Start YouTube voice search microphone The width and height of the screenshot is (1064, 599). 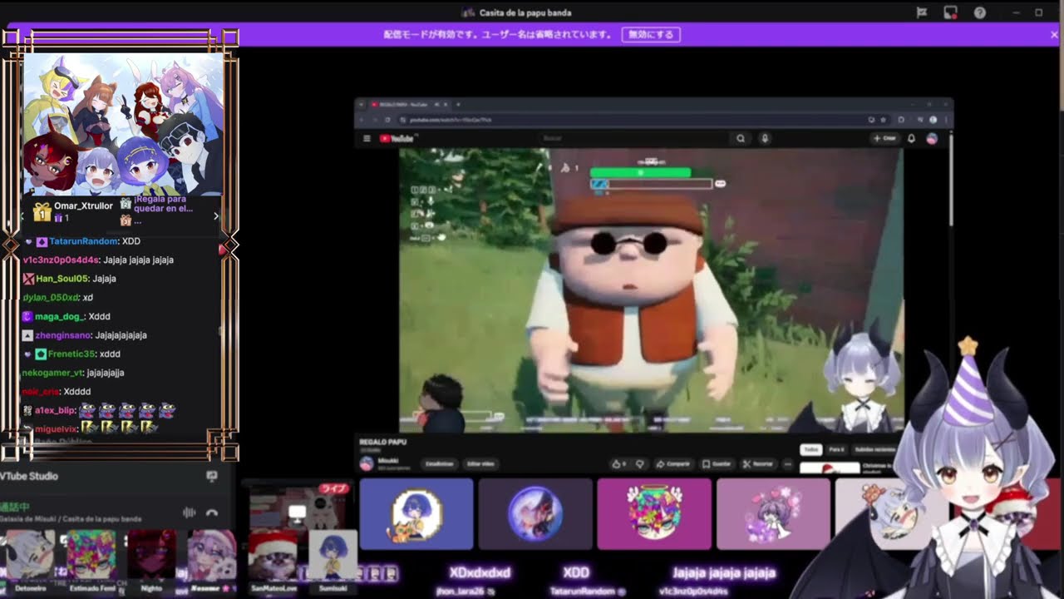pos(765,138)
